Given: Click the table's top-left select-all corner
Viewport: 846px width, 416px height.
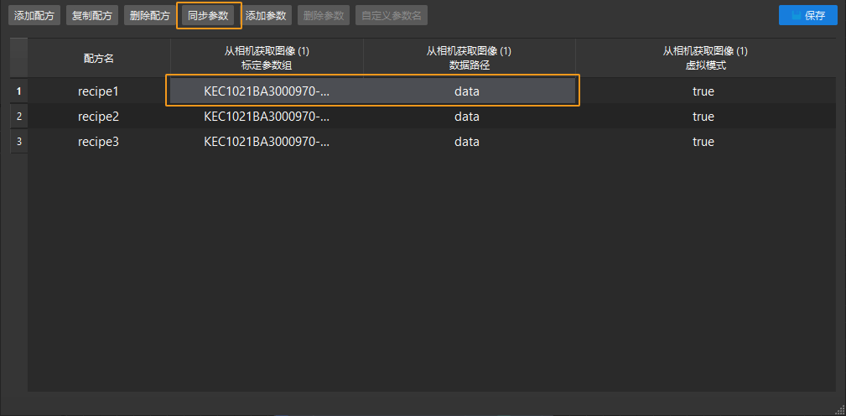Looking at the screenshot, I should coord(19,58).
